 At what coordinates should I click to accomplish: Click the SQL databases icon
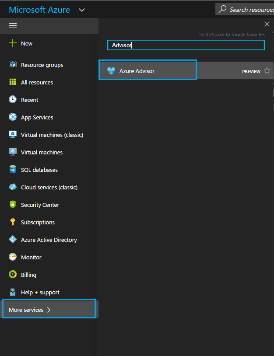13,170
